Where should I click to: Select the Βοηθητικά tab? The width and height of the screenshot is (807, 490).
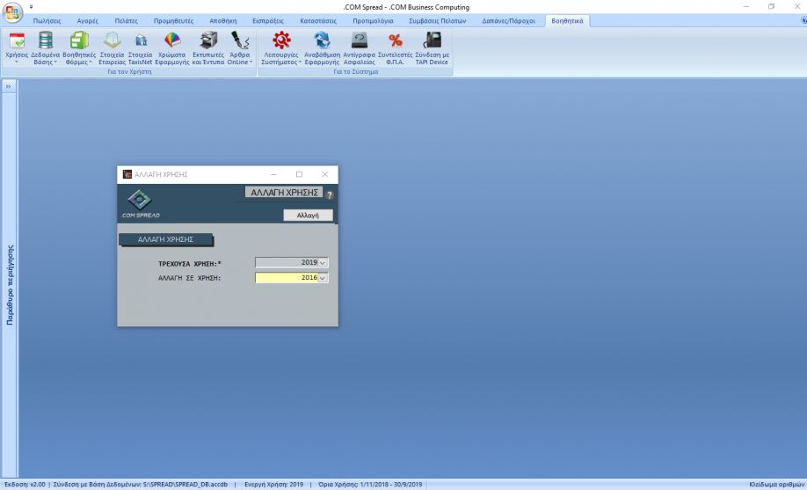click(x=567, y=21)
